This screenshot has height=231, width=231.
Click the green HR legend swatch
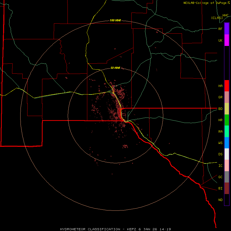coord(227,120)
